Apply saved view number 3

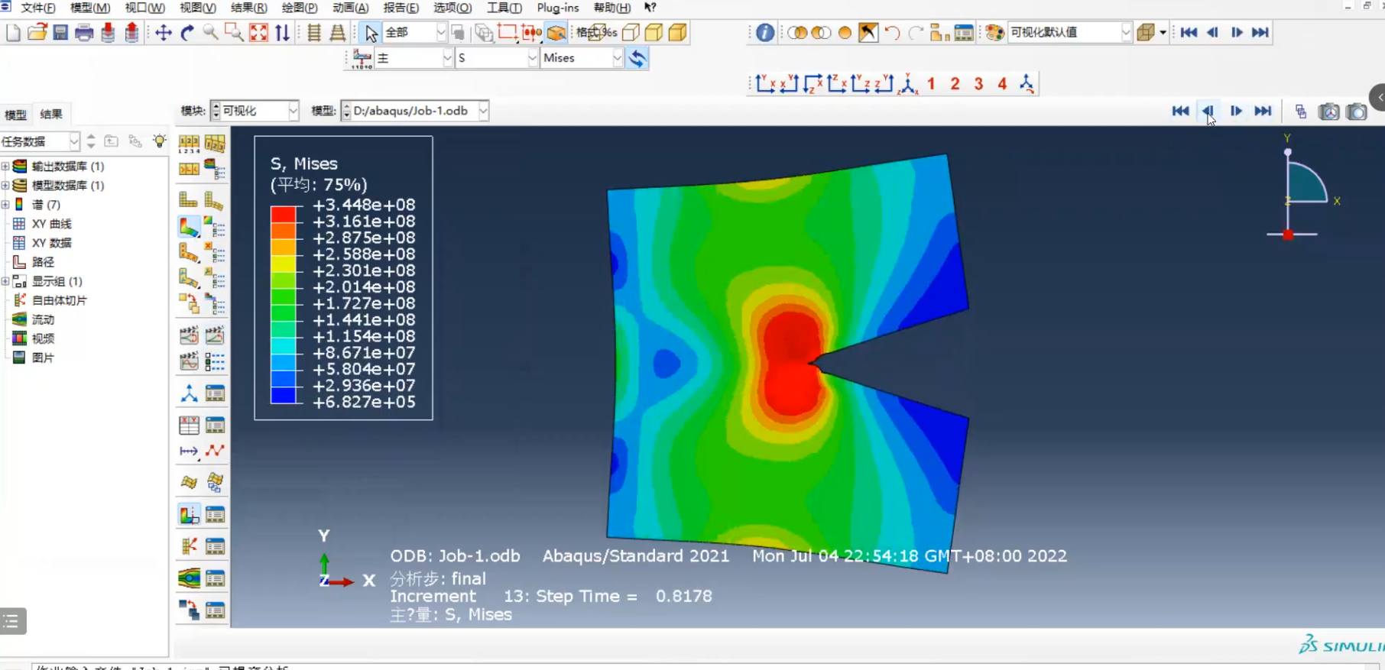[978, 84]
